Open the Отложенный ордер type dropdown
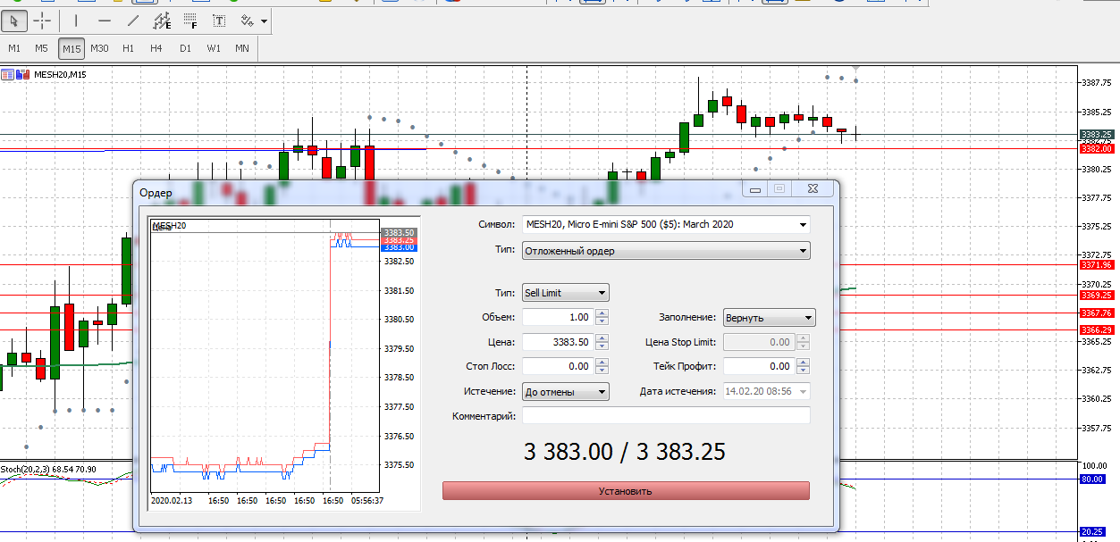The image size is (1120, 542). pyautogui.click(x=666, y=251)
